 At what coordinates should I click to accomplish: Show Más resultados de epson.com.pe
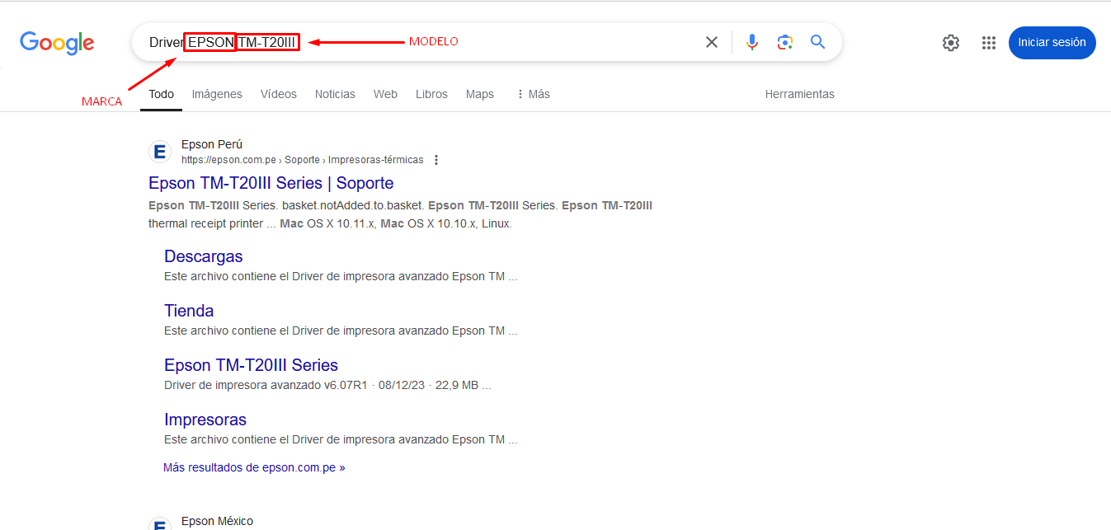(254, 467)
